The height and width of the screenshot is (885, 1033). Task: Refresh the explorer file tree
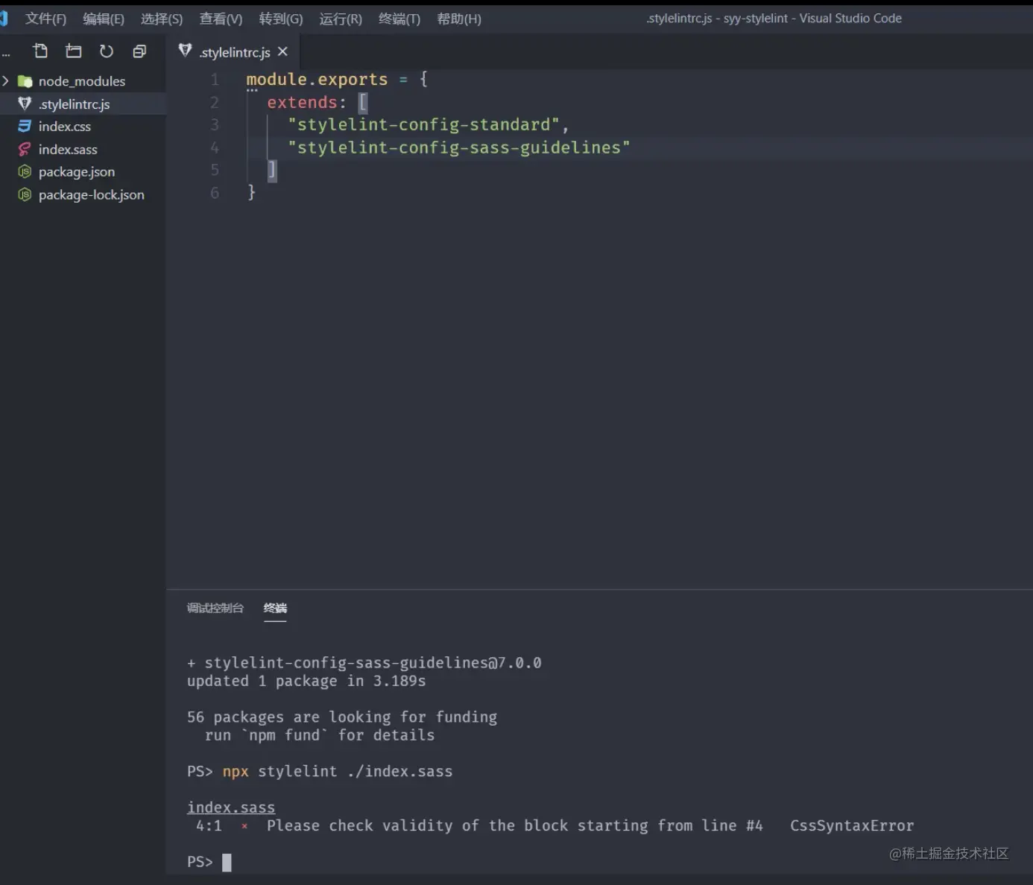pyautogui.click(x=107, y=51)
